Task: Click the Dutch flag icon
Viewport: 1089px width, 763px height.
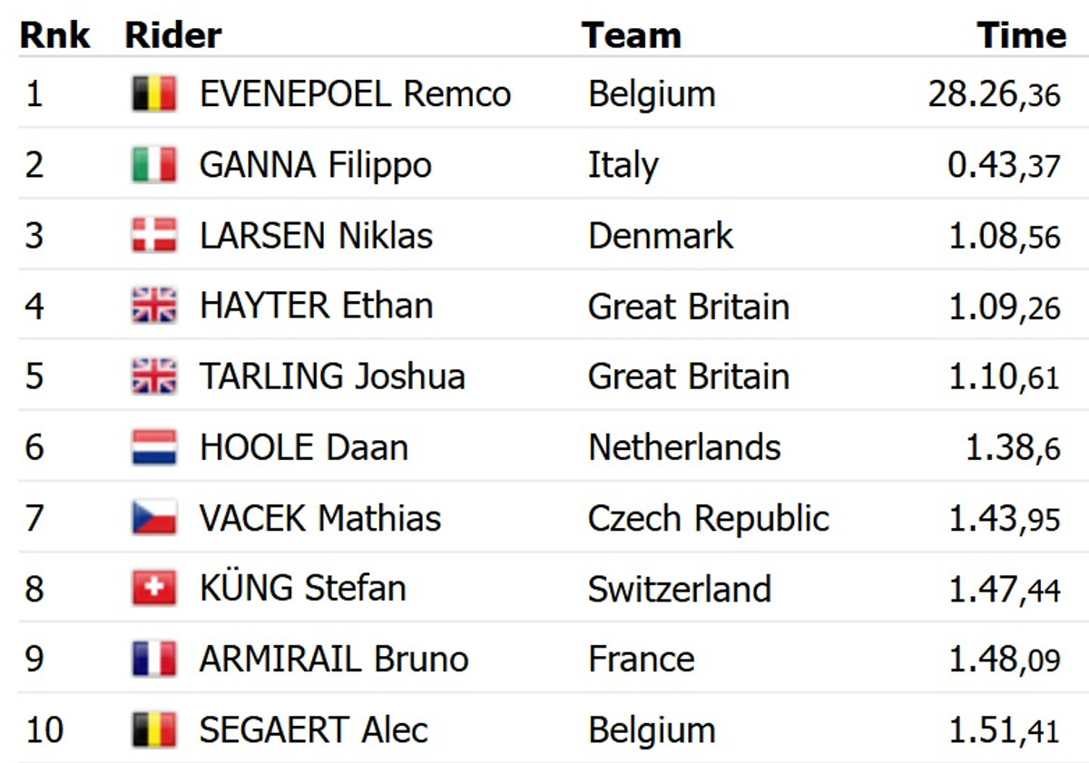Action: click(153, 448)
